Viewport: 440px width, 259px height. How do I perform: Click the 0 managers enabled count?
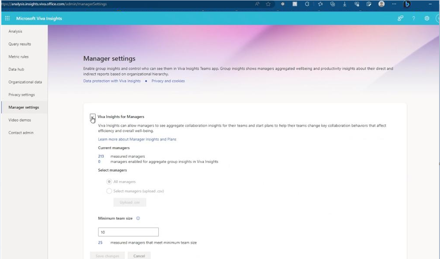(x=99, y=161)
